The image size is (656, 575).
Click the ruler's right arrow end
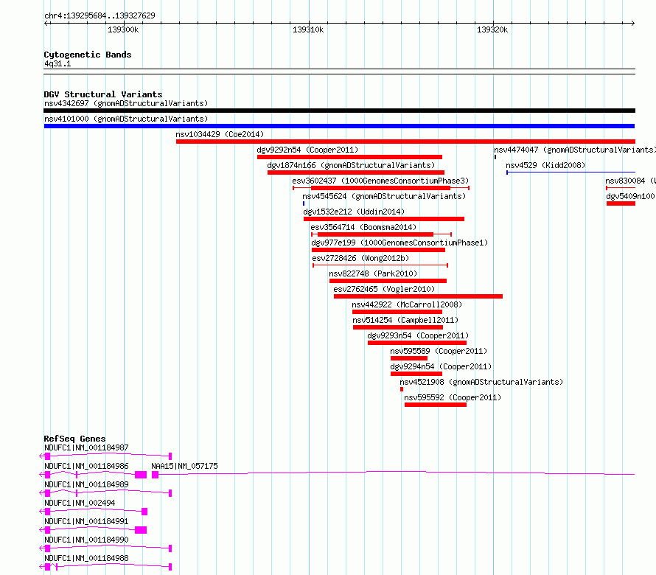click(632, 23)
